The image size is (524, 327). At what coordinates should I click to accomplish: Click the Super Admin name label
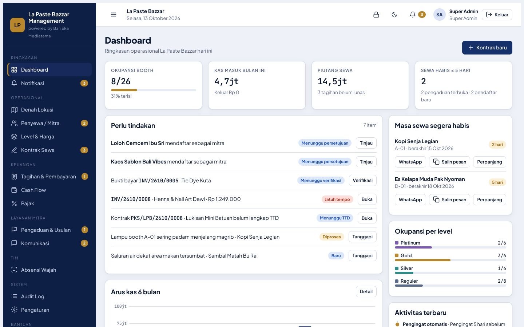click(x=464, y=11)
